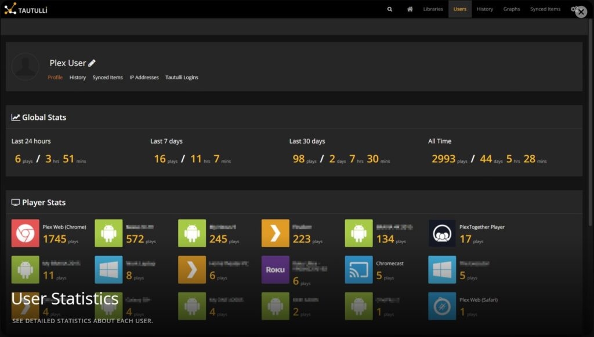Open the PlexTogether Player icon

pos(442,233)
